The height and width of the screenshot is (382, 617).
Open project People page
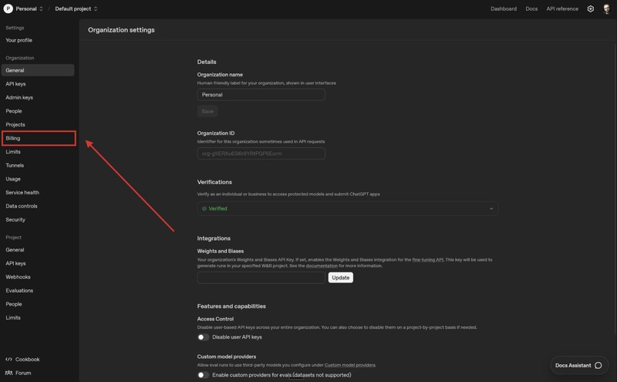(x=14, y=304)
